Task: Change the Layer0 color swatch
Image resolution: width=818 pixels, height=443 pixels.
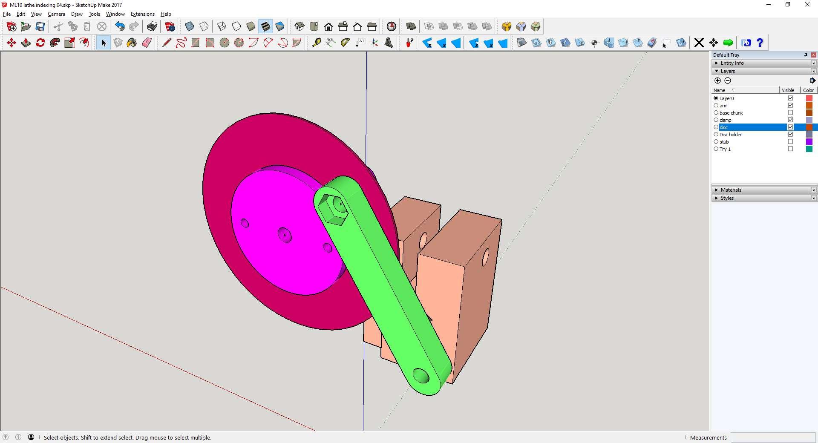Action: (809, 98)
